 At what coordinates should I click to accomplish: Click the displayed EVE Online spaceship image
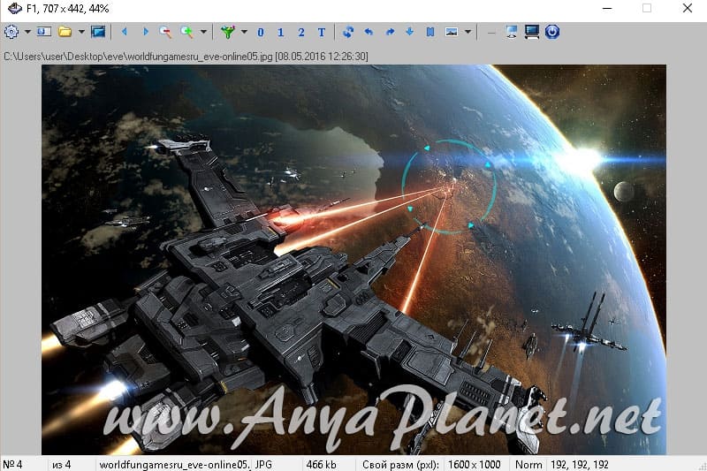354,260
